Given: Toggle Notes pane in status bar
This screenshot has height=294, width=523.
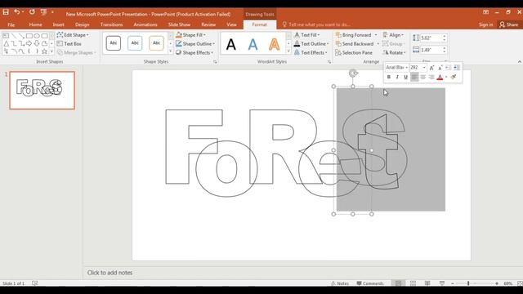Looking at the screenshot, I should tap(340, 283).
